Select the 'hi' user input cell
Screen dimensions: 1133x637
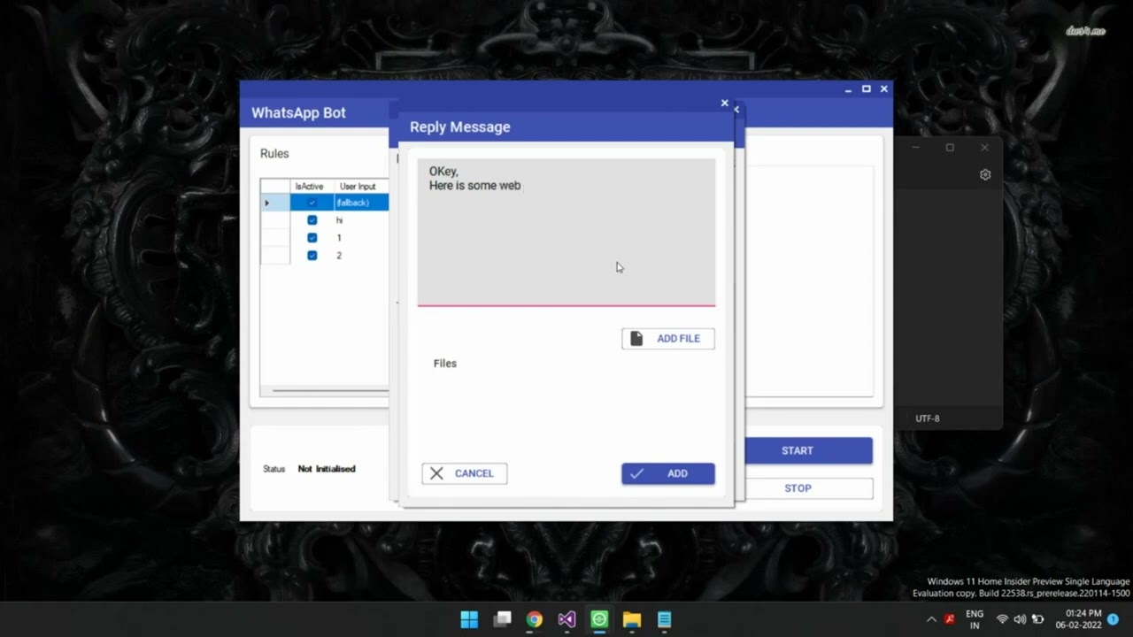click(x=361, y=220)
